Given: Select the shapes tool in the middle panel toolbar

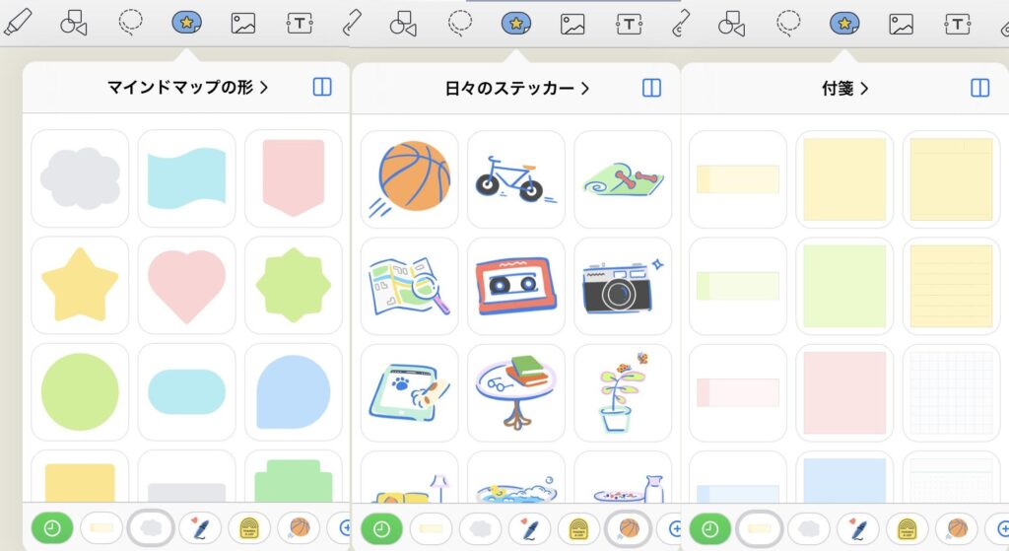Looking at the screenshot, I should [403, 24].
